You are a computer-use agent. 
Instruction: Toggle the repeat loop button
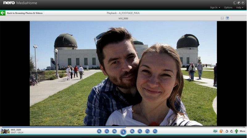point(148,131)
